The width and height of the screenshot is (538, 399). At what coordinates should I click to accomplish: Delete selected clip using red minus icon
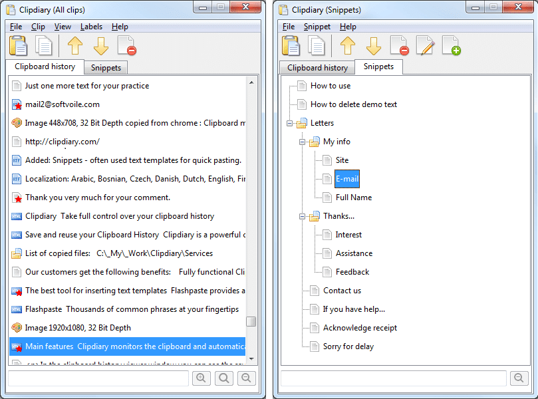[128, 45]
